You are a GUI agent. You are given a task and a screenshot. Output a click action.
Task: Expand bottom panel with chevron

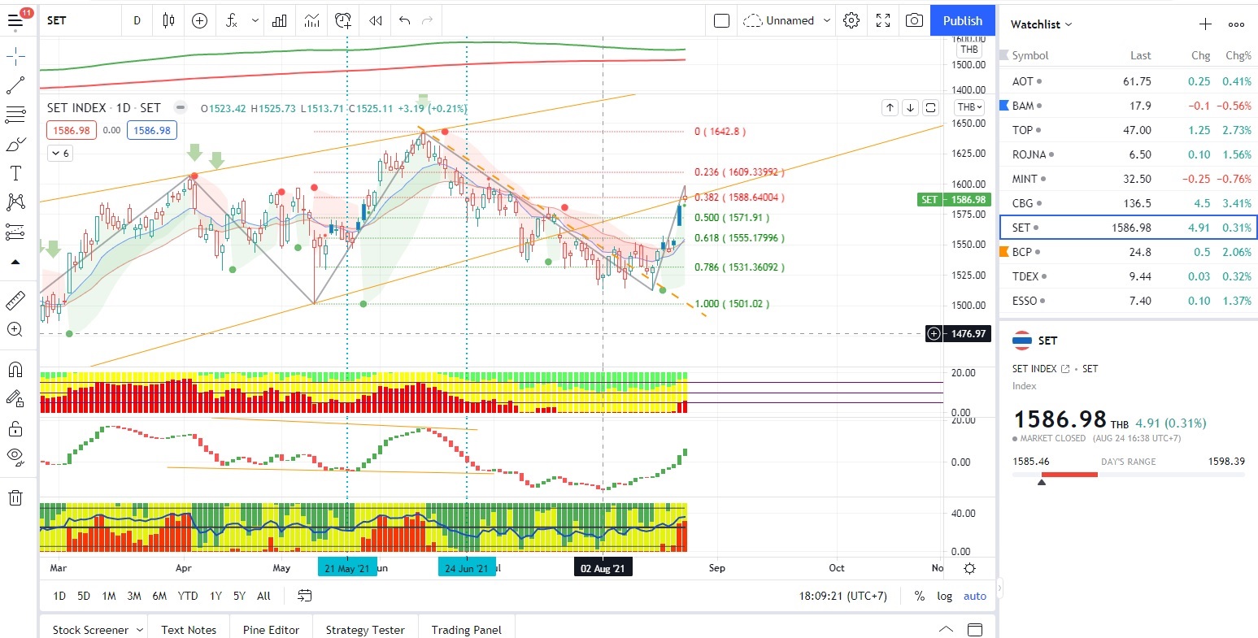coord(946,629)
